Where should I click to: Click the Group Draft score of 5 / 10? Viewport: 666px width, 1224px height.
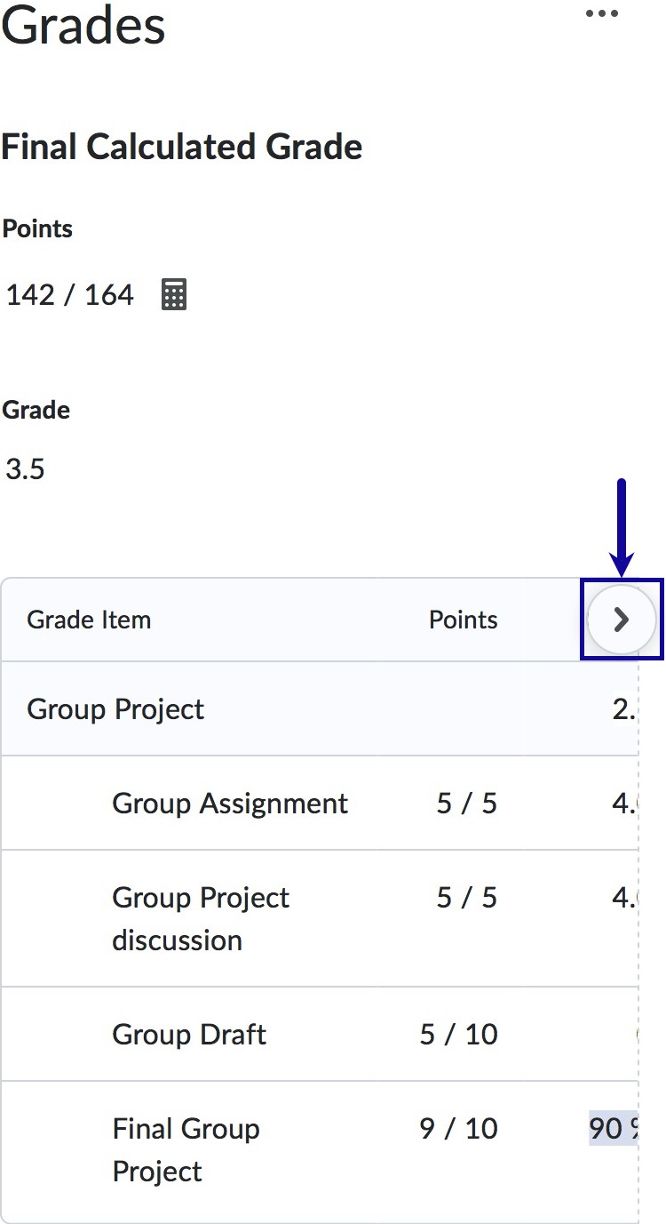[x=462, y=1034]
